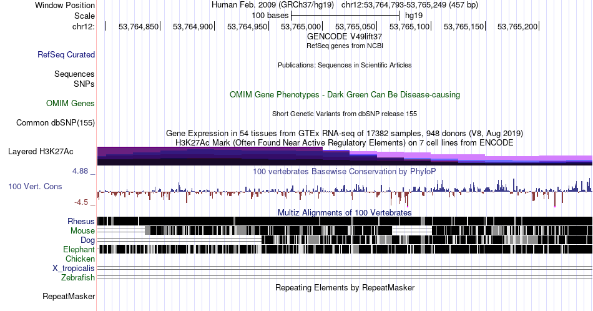Image resolution: width=593 pixels, height=311 pixels.
Task: Open the 100 Vert. Cons label
Action: tap(35, 186)
